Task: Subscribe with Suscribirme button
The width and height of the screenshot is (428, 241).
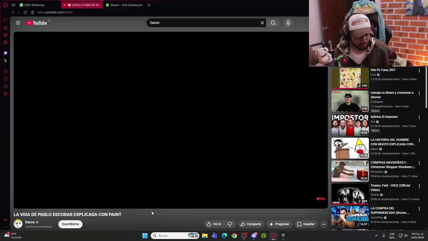Action: click(70, 224)
